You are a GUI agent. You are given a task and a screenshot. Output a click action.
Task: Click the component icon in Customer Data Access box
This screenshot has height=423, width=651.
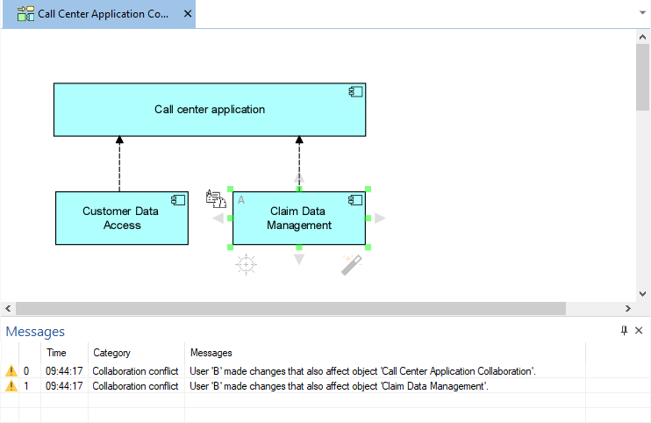[x=178, y=200]
